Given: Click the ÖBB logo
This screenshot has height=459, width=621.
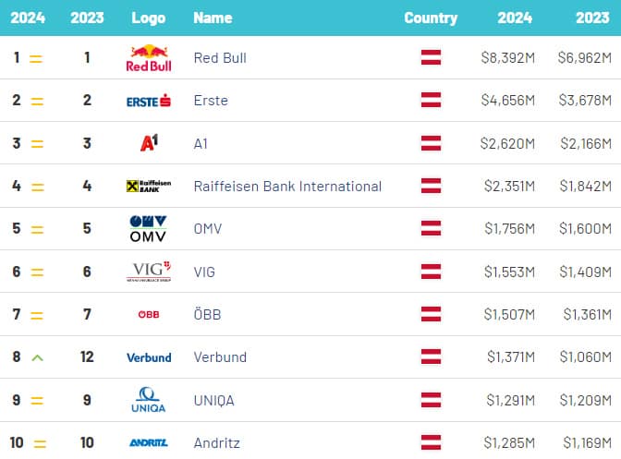Looking at the screenshot, I should pos(148,315).
